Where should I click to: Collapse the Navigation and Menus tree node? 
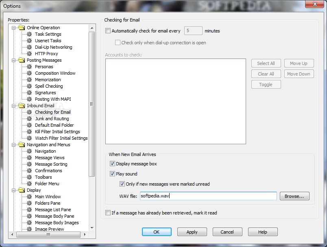pyautogui.click(x=13, y=145)
